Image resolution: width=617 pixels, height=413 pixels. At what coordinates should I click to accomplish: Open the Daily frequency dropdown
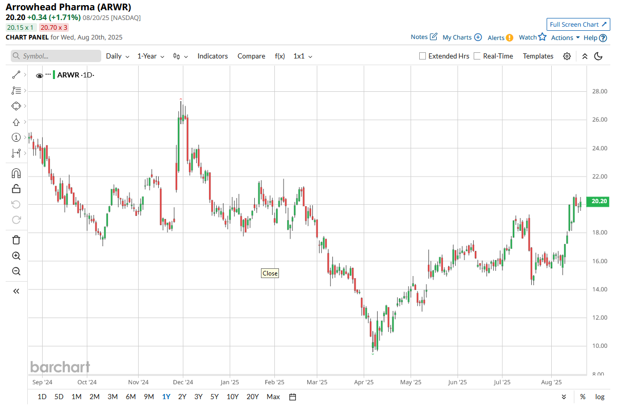click(x=118, y=56)
